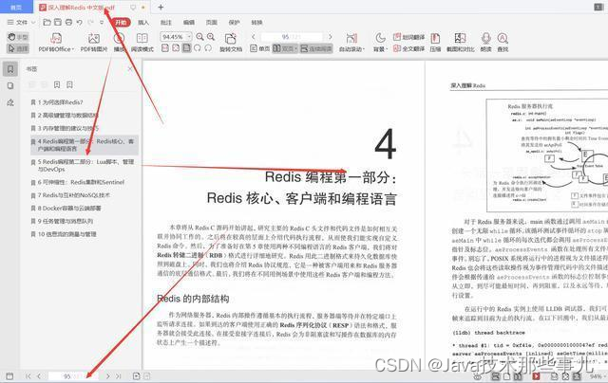Switch to the 编辑 ribbon tab
Image resolution: width=608 pixels, height=383 pixels.
(x=189, y=23)
